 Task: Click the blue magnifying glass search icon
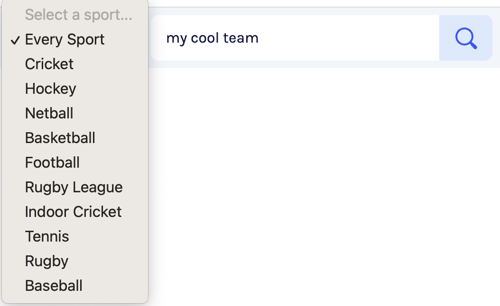coord(466,38)
